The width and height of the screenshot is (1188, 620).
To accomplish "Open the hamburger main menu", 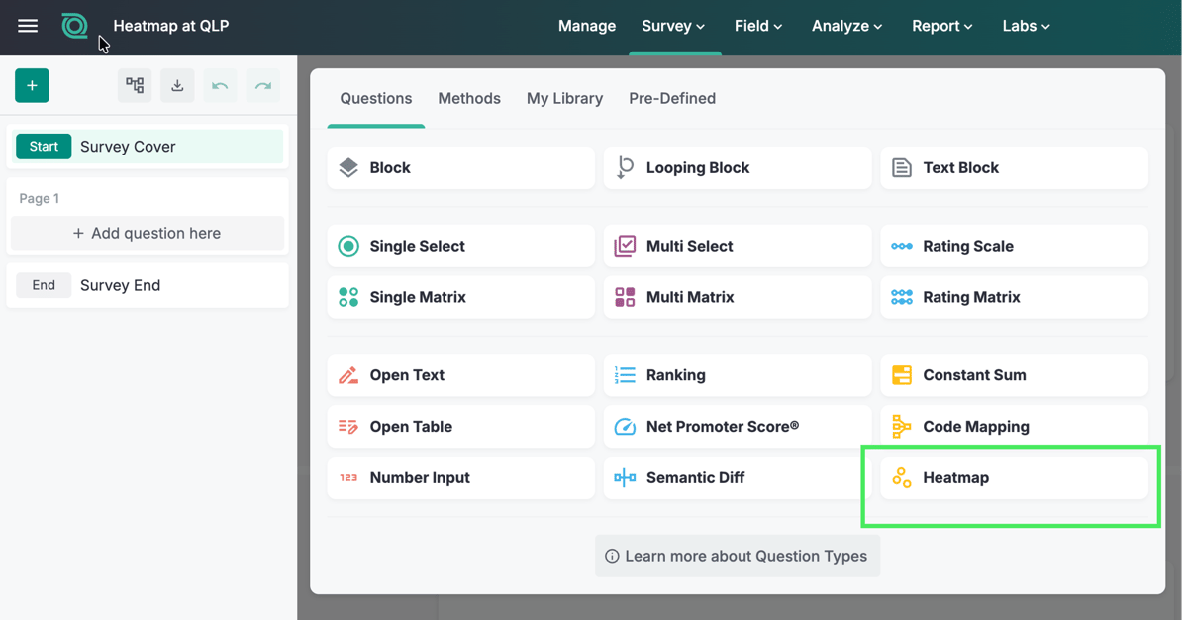I will pyautogui.click(x=28, y=26).
